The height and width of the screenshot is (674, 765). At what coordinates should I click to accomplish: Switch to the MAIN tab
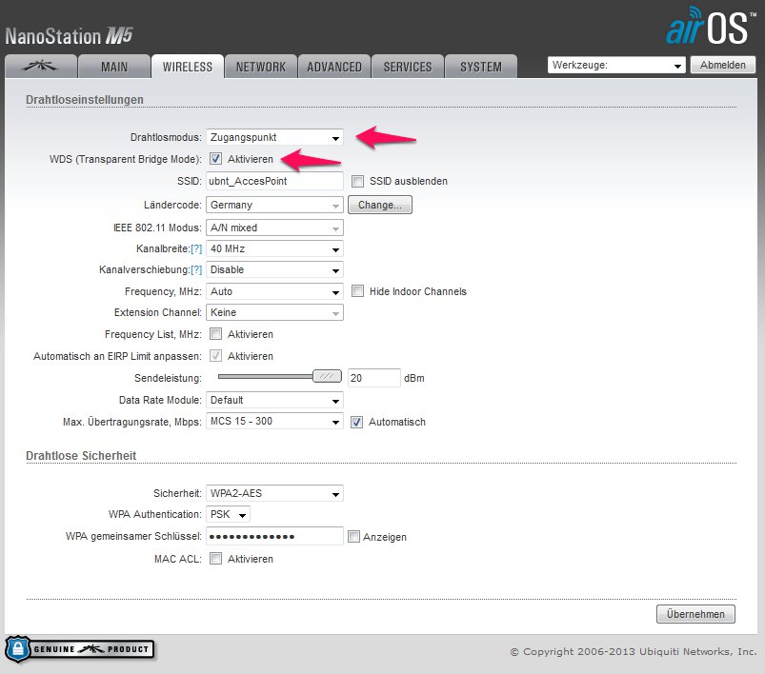pos(114,67)
